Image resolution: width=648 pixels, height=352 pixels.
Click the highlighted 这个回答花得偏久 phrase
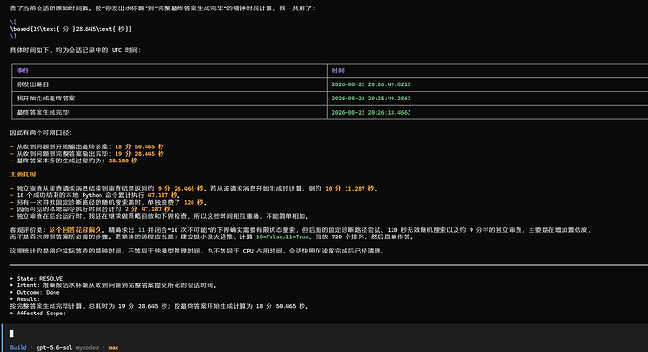point(75,230)
